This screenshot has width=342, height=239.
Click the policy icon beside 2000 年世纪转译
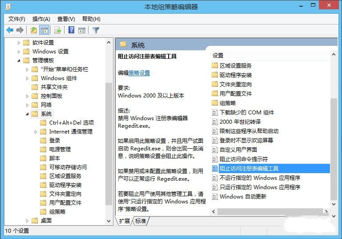click(x=215, y=122)
